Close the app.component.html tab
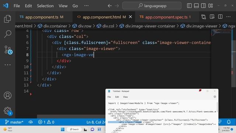The height and width of the screenshot is (133, 236). 130,17
